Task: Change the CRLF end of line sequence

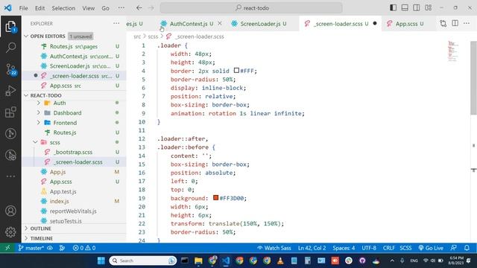Action: (389, 248)
